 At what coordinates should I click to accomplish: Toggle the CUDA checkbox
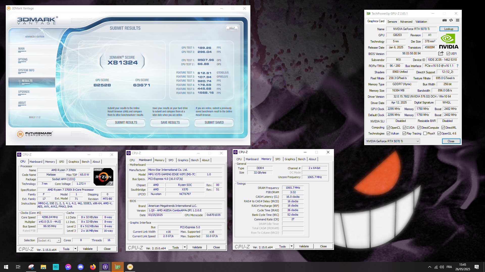(404, 128)
